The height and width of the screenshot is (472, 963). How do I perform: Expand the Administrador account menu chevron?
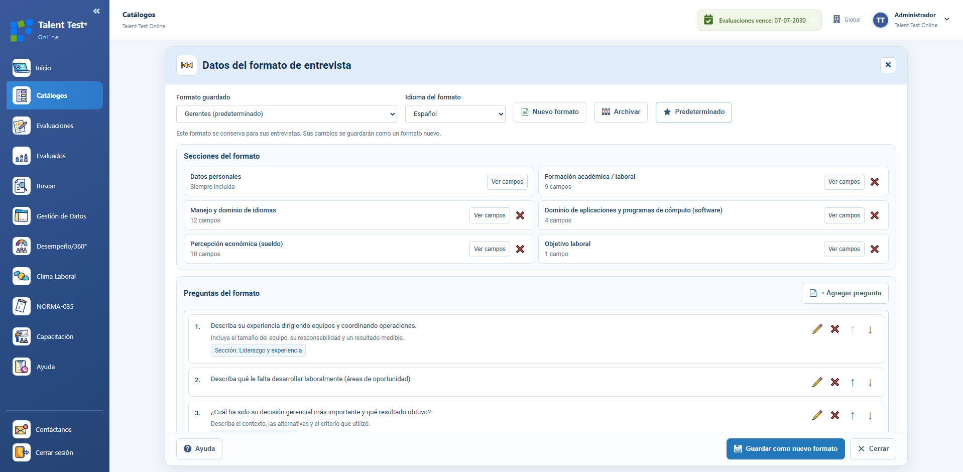(947, 20)
